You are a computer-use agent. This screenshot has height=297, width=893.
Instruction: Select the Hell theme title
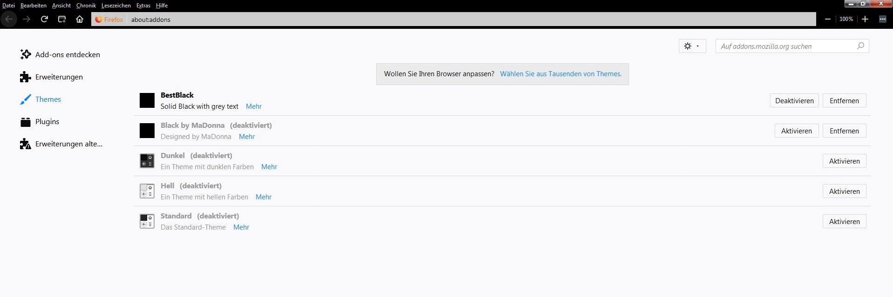[x=167, y=186]
